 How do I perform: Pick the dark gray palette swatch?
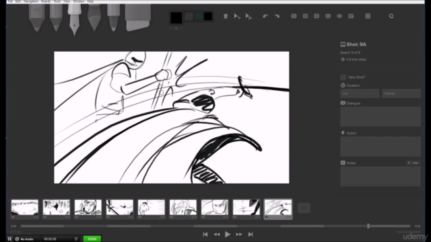pos(189,16)
